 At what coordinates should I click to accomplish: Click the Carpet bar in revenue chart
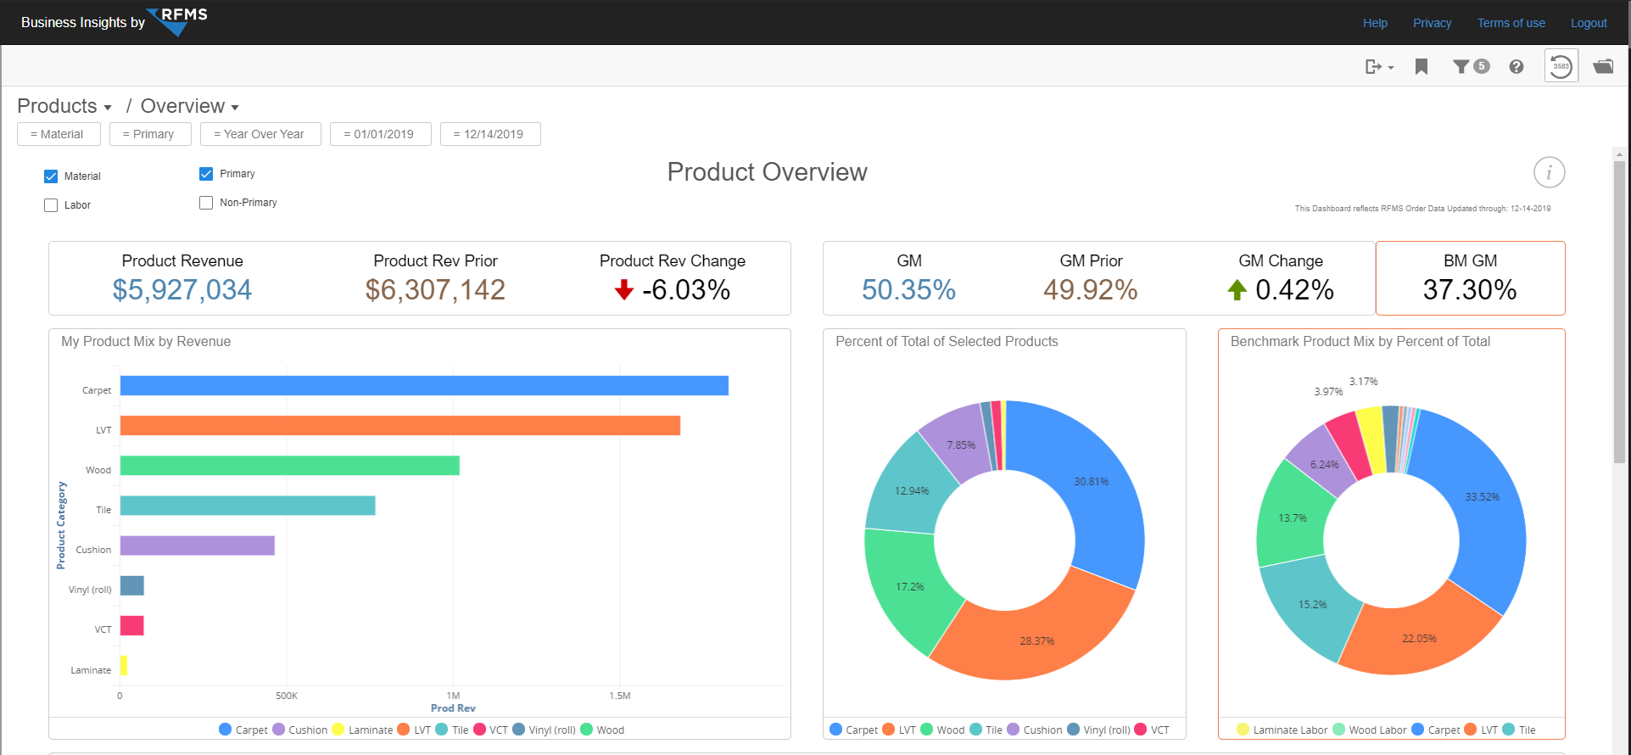[424, 386]
